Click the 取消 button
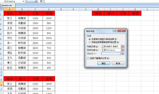159x94 pixels. 118,63
